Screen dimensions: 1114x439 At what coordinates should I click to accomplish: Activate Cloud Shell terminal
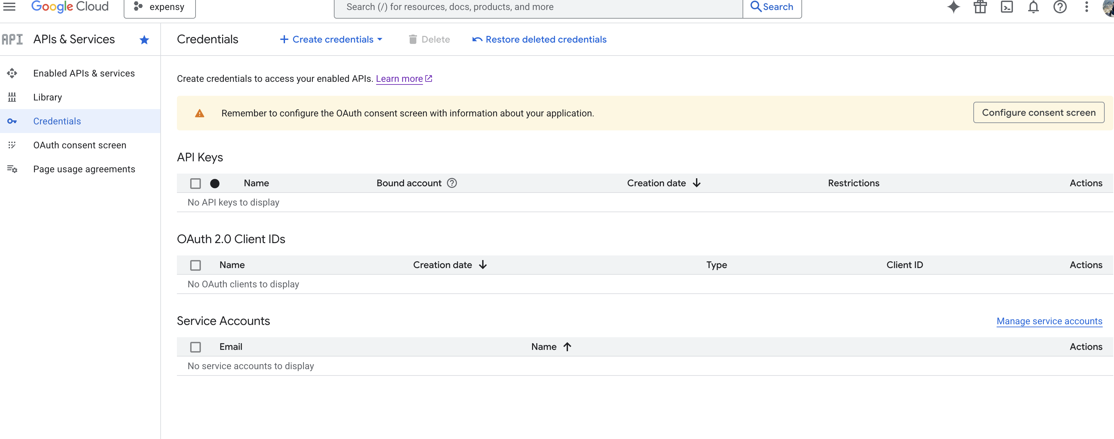(x=1007, y=7)
